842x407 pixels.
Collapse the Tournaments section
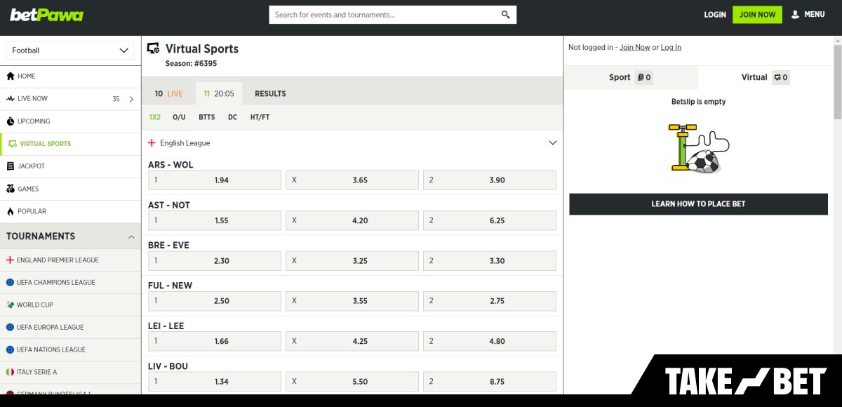131,236
